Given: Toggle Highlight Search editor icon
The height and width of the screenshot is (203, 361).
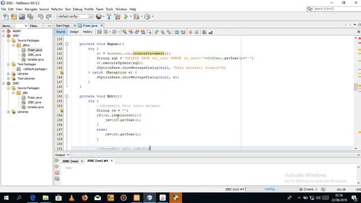Looking at the screenshot, I should tap(143, 32).
